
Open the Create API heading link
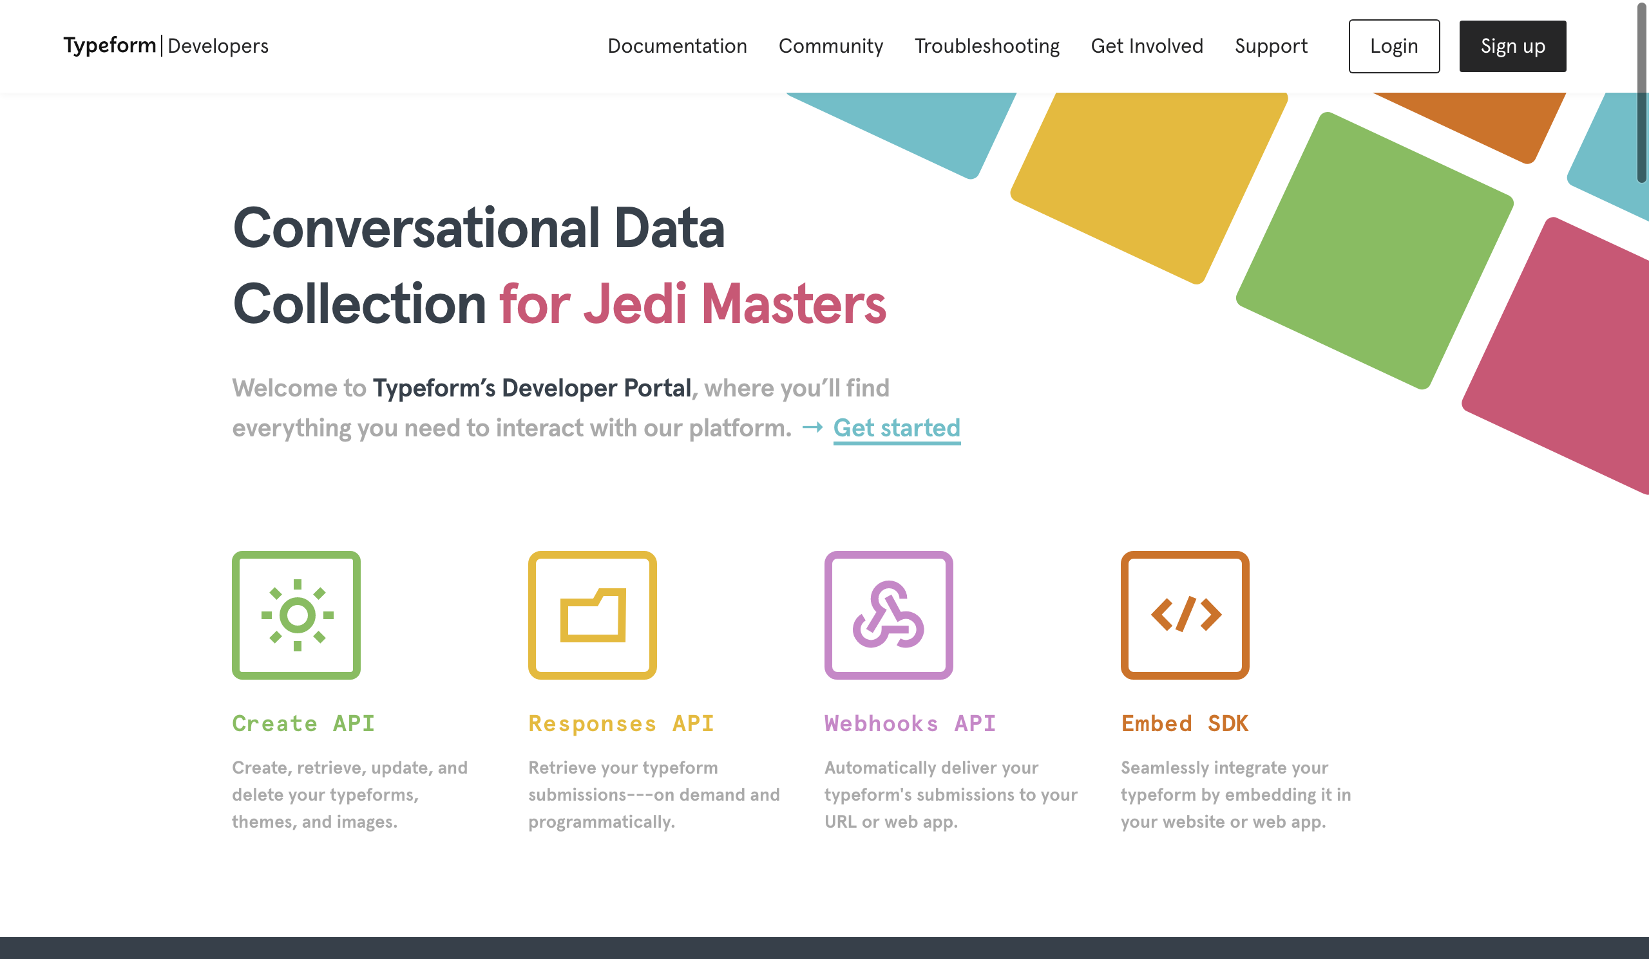[303, 723]
